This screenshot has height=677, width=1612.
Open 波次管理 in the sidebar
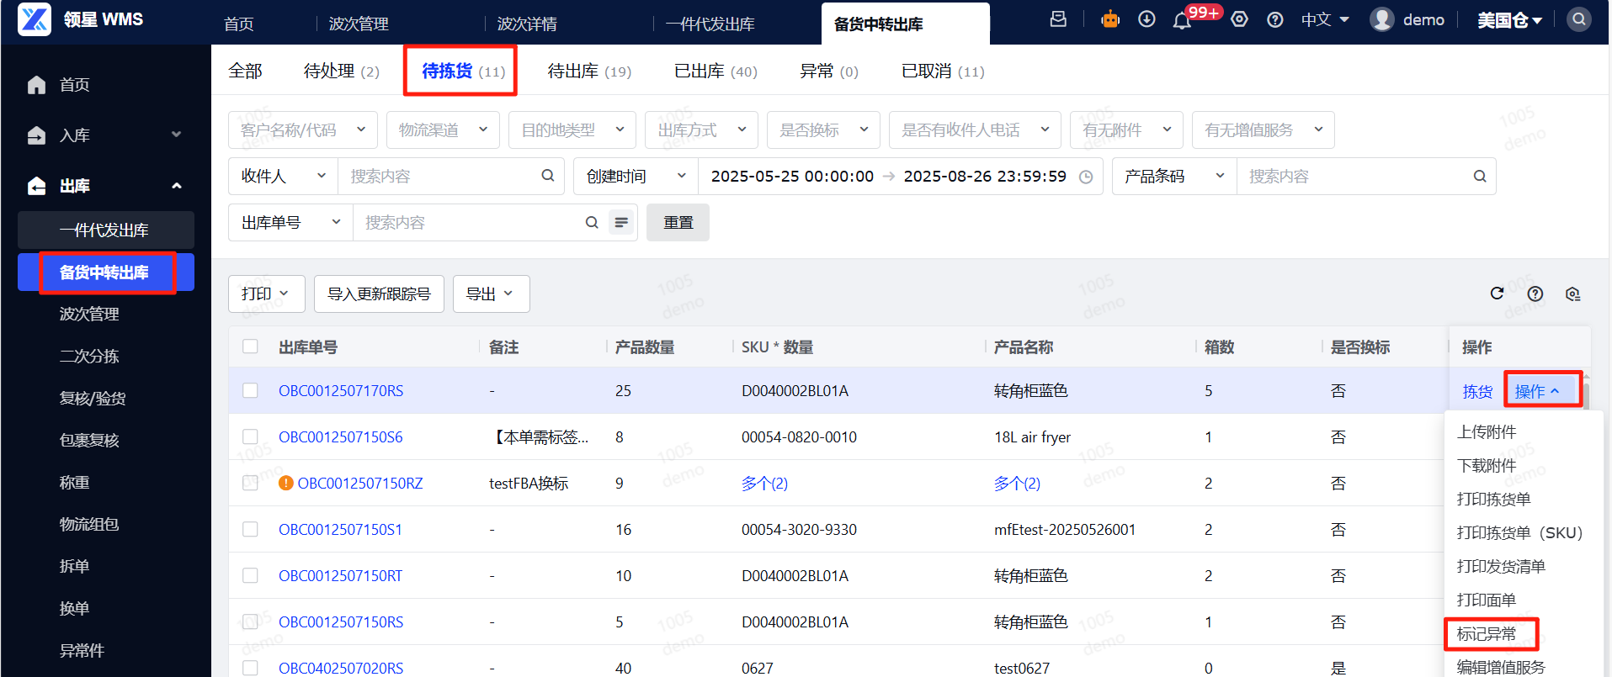89,314
